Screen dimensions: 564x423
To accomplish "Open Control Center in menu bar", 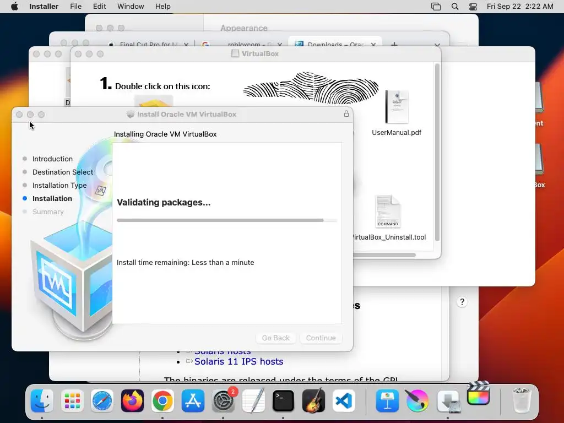I will [473, 7].
